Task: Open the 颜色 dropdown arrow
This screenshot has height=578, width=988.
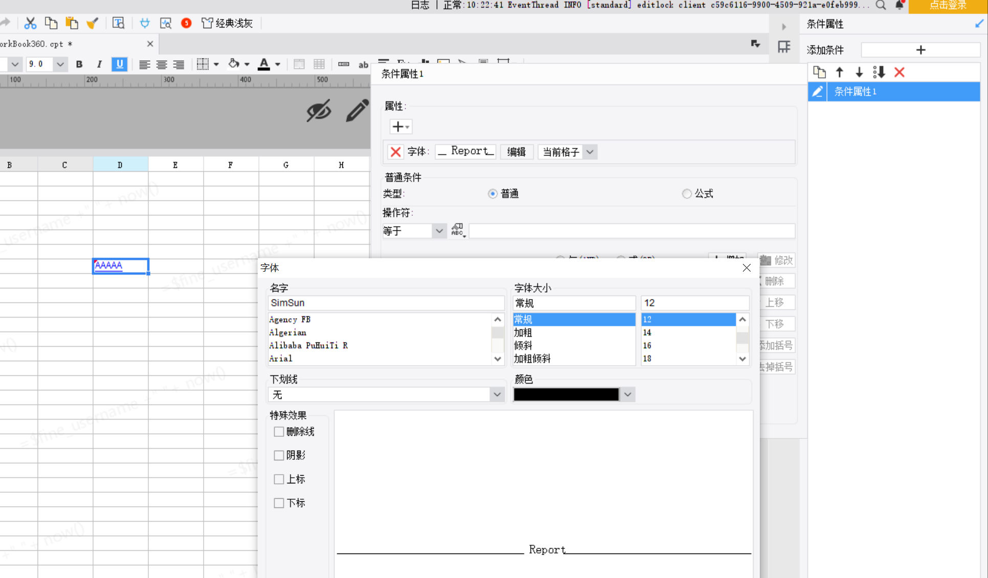Action: pyautogui.click(x=627, y=394)
